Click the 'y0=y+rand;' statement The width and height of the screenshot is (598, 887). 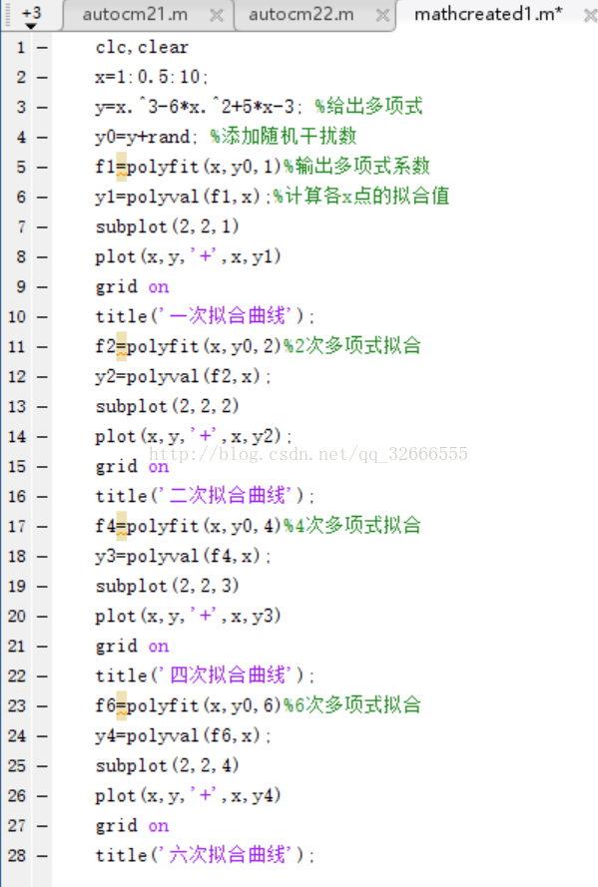[x=146, y=137]
